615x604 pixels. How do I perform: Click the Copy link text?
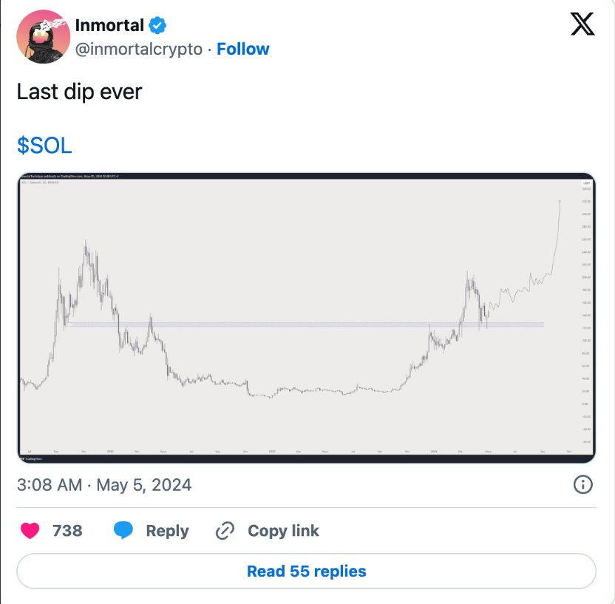click(283, 531)
